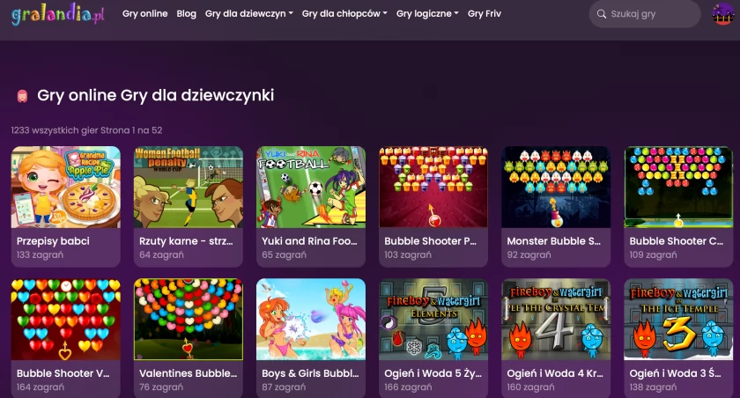The image size is (740, 398).
Task: Click the 76 zagrań play count
Action: point(161,387)
